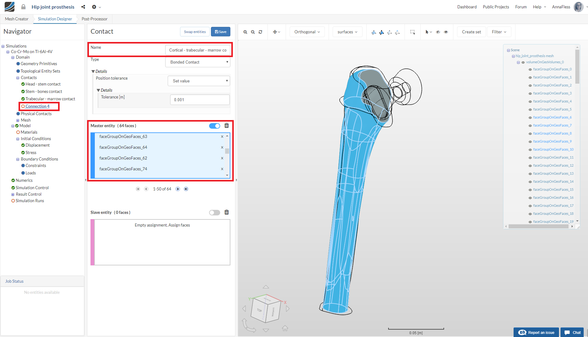
Task: Open the share project icon
Action: pos(83,7)
